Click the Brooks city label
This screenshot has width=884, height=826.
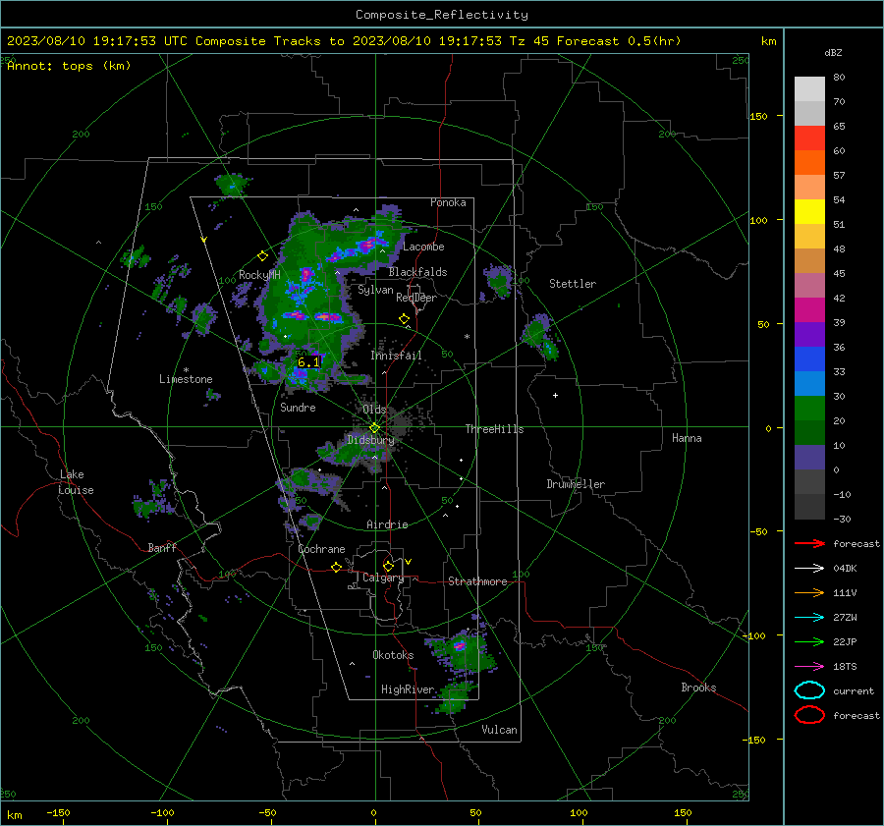click(x=698, y=688)
